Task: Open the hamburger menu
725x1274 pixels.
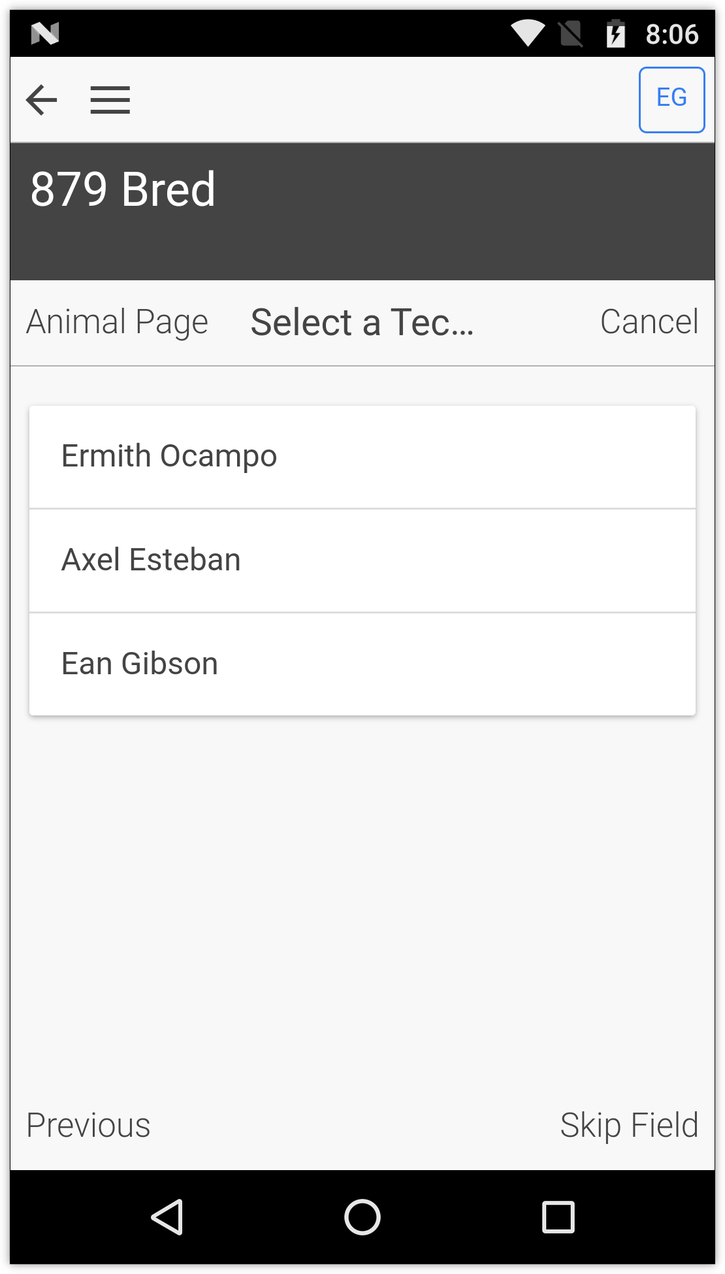Action: coord(110,100)
